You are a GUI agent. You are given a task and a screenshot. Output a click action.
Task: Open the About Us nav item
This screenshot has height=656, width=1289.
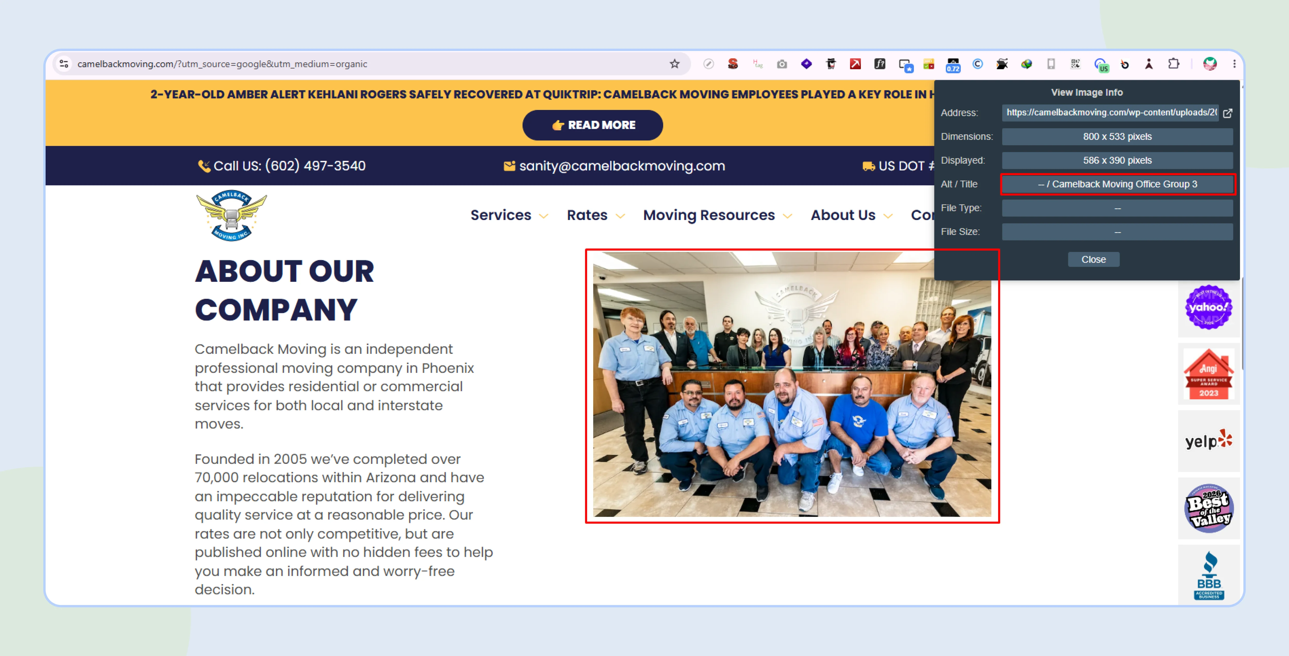(843, 215)
